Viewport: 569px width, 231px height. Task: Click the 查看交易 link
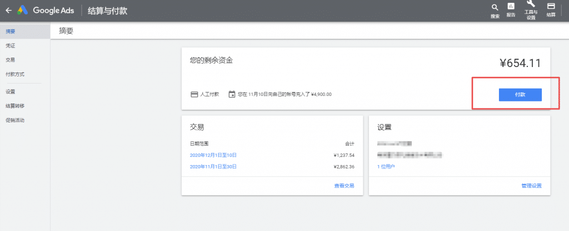coord(344,186)
